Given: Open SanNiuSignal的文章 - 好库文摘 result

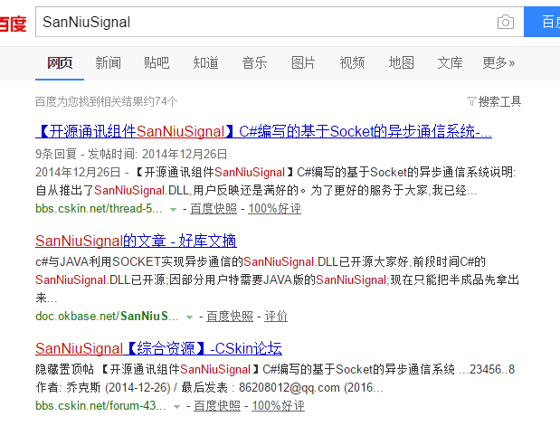Looking at the screenshot, I should pos(136,241).
